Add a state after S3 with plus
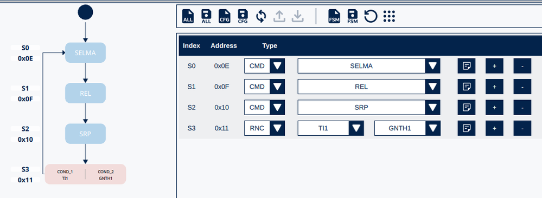Viewport: 542px width, 198px height. (495, 128)
